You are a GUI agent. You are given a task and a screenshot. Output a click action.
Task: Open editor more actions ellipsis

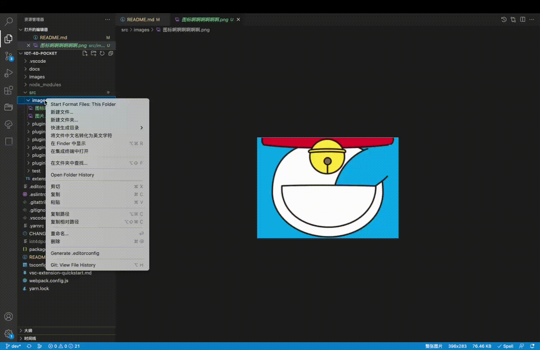click(532, 20)
